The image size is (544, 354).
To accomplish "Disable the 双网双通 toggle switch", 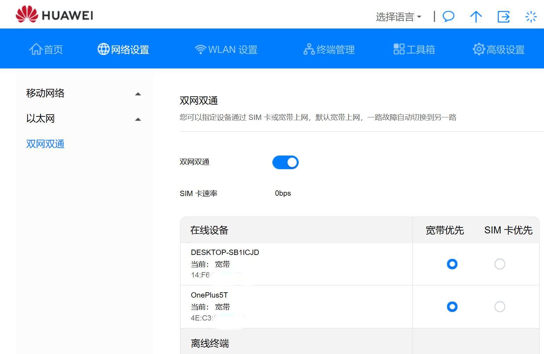I will click(x=285, y=162).
